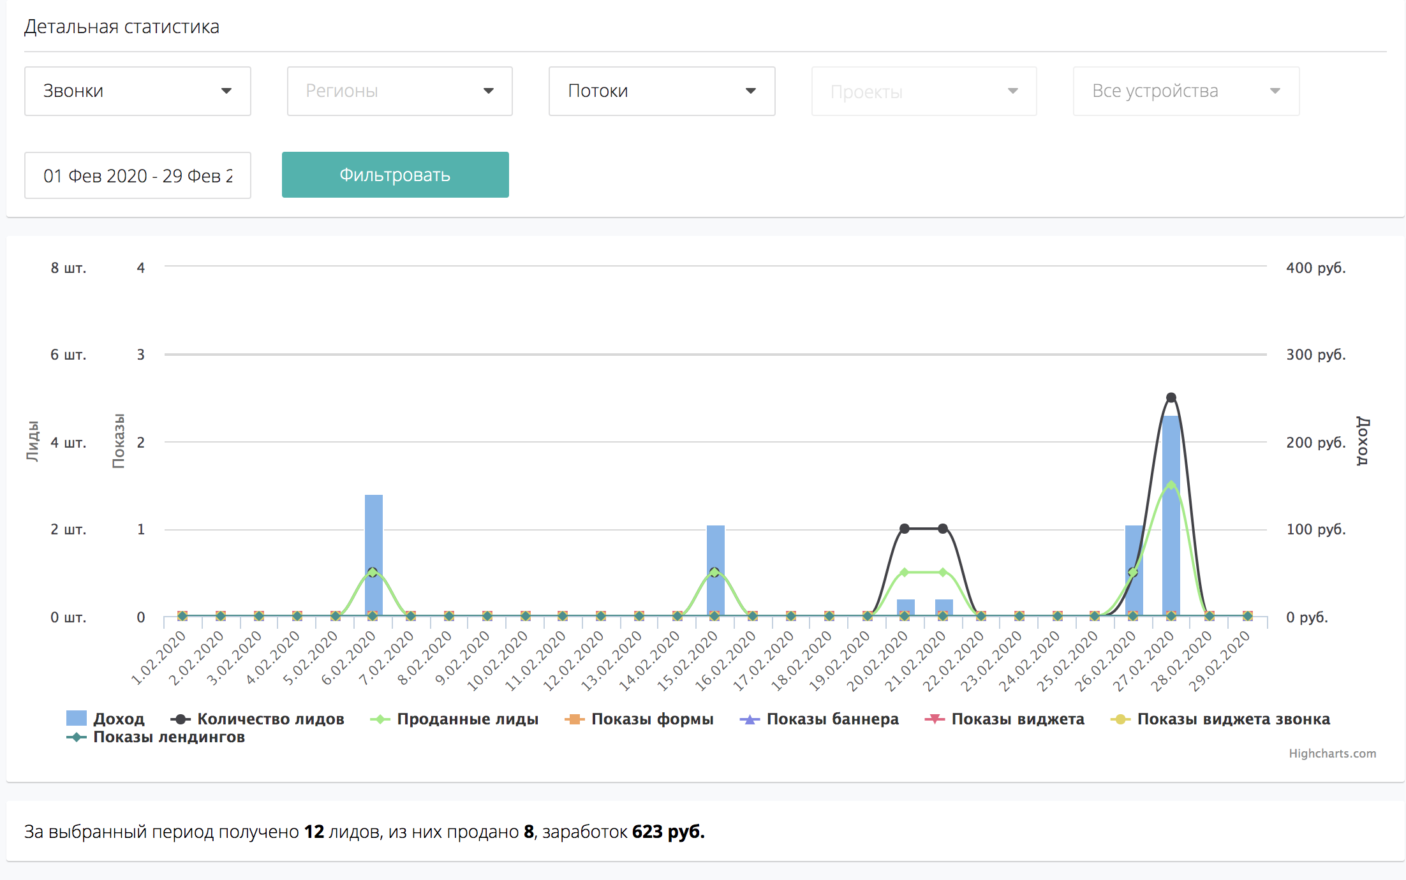Click the tall income bar for 27.02.2020
1406x880 pixels.
(x=1171, y=542)
